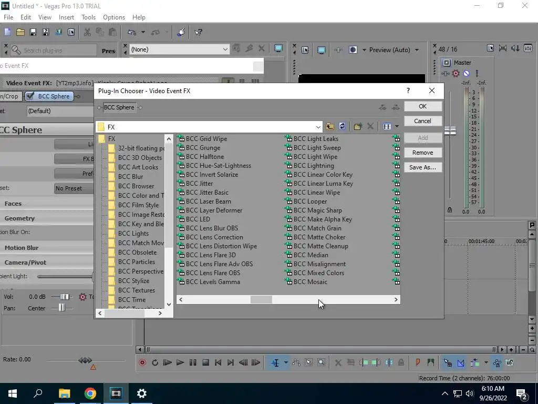Open the File menu
This screenshot has height=404, width=538.
point(8,17)
